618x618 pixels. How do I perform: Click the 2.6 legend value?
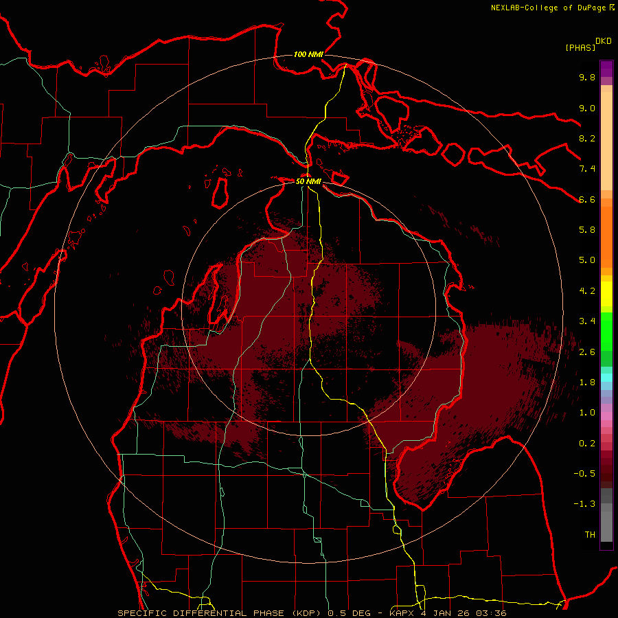pos(587,352)
